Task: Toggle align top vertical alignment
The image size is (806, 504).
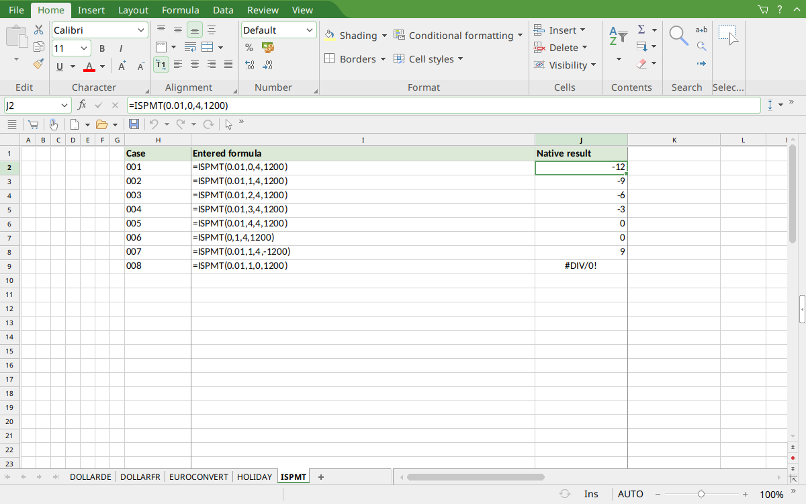Action: [x=161, y=30]
